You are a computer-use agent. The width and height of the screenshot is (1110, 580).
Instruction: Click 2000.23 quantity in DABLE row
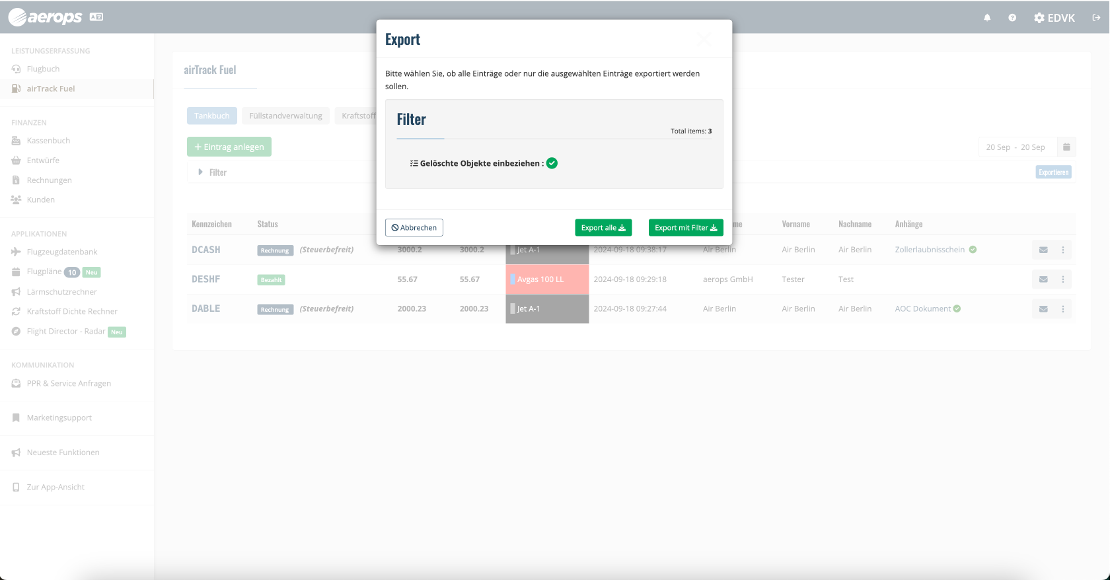click(x=412, y=308)
